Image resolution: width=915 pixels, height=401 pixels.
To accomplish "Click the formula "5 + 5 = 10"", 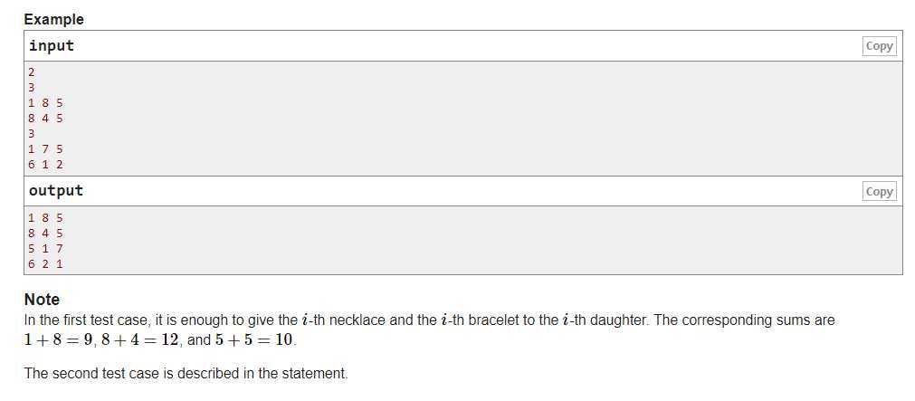I will (x=253, y=339).
